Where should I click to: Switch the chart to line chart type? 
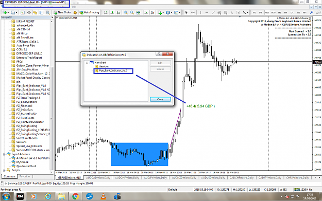point(118,12)
